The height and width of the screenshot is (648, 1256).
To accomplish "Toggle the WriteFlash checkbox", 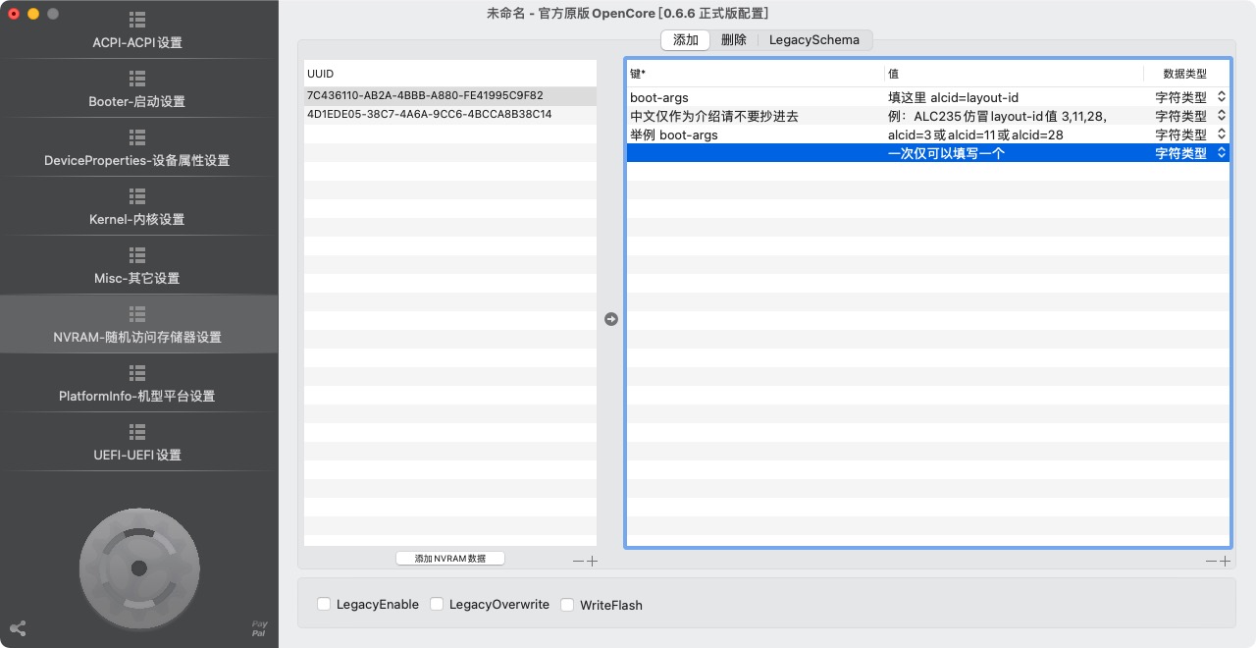I will pos(567,605).
